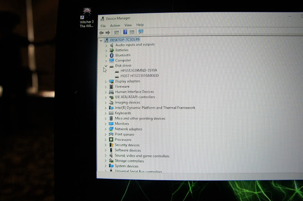Select the Computer category label
The image size is (303, 201).
[123, 60]
